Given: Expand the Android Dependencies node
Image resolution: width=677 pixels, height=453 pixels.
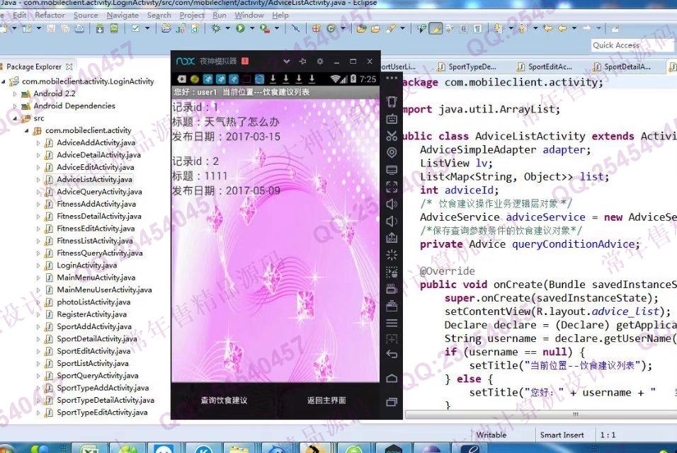Looking at the screenshot, I should coord(15,105).
